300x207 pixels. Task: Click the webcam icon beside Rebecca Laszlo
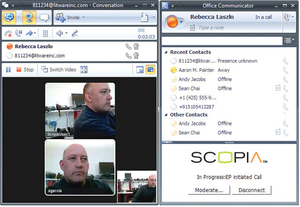tap(136, 46)
